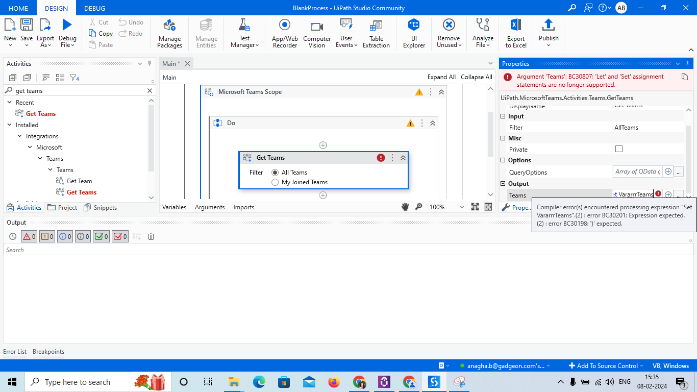Open the Publish dropdown
The image size is (697, 392).
pos(549,41)
